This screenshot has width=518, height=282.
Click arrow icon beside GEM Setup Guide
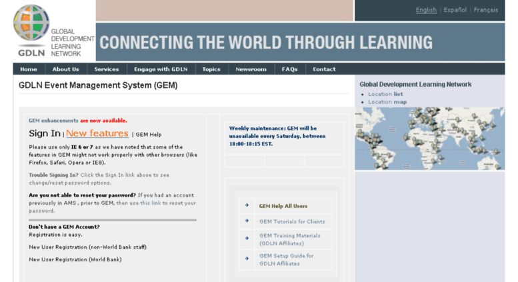pos(247,259)
